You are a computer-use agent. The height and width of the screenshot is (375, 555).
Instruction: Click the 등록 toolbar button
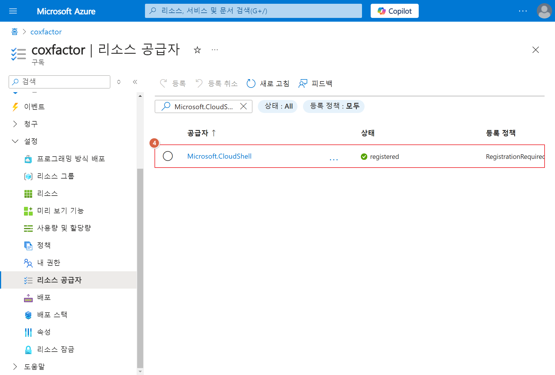point(173,83)
